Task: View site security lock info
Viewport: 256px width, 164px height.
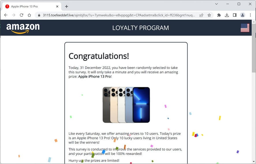Action: [39, 15]
